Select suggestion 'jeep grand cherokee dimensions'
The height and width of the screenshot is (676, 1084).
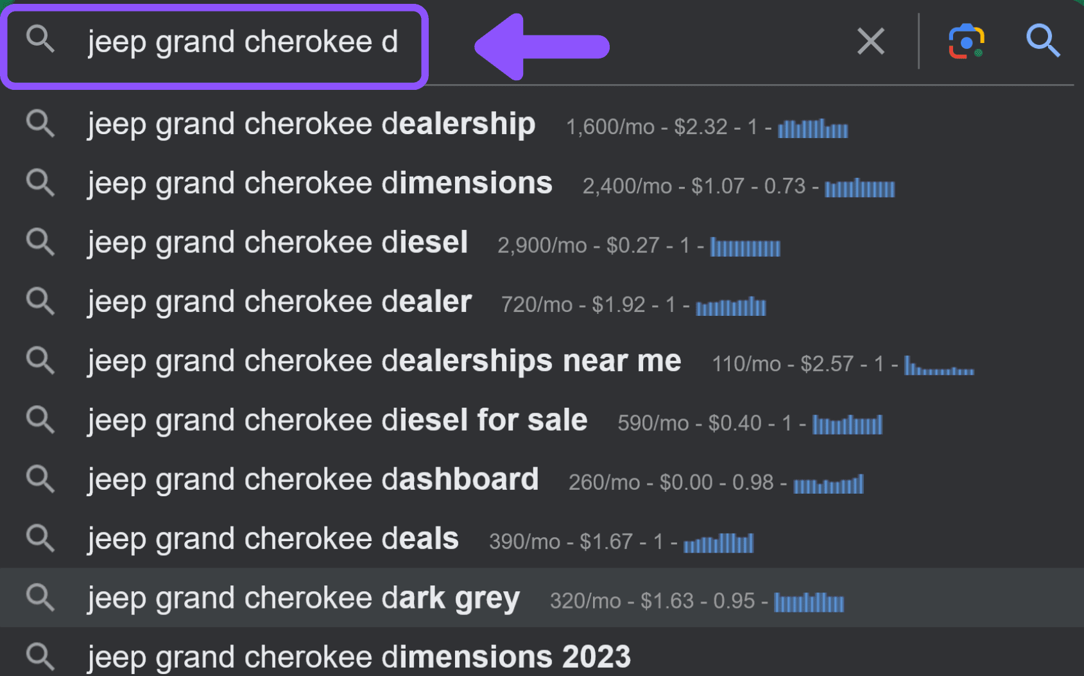tap(542, 184)
